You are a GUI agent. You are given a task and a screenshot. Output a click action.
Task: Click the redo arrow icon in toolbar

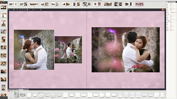(x=11, y=10)
